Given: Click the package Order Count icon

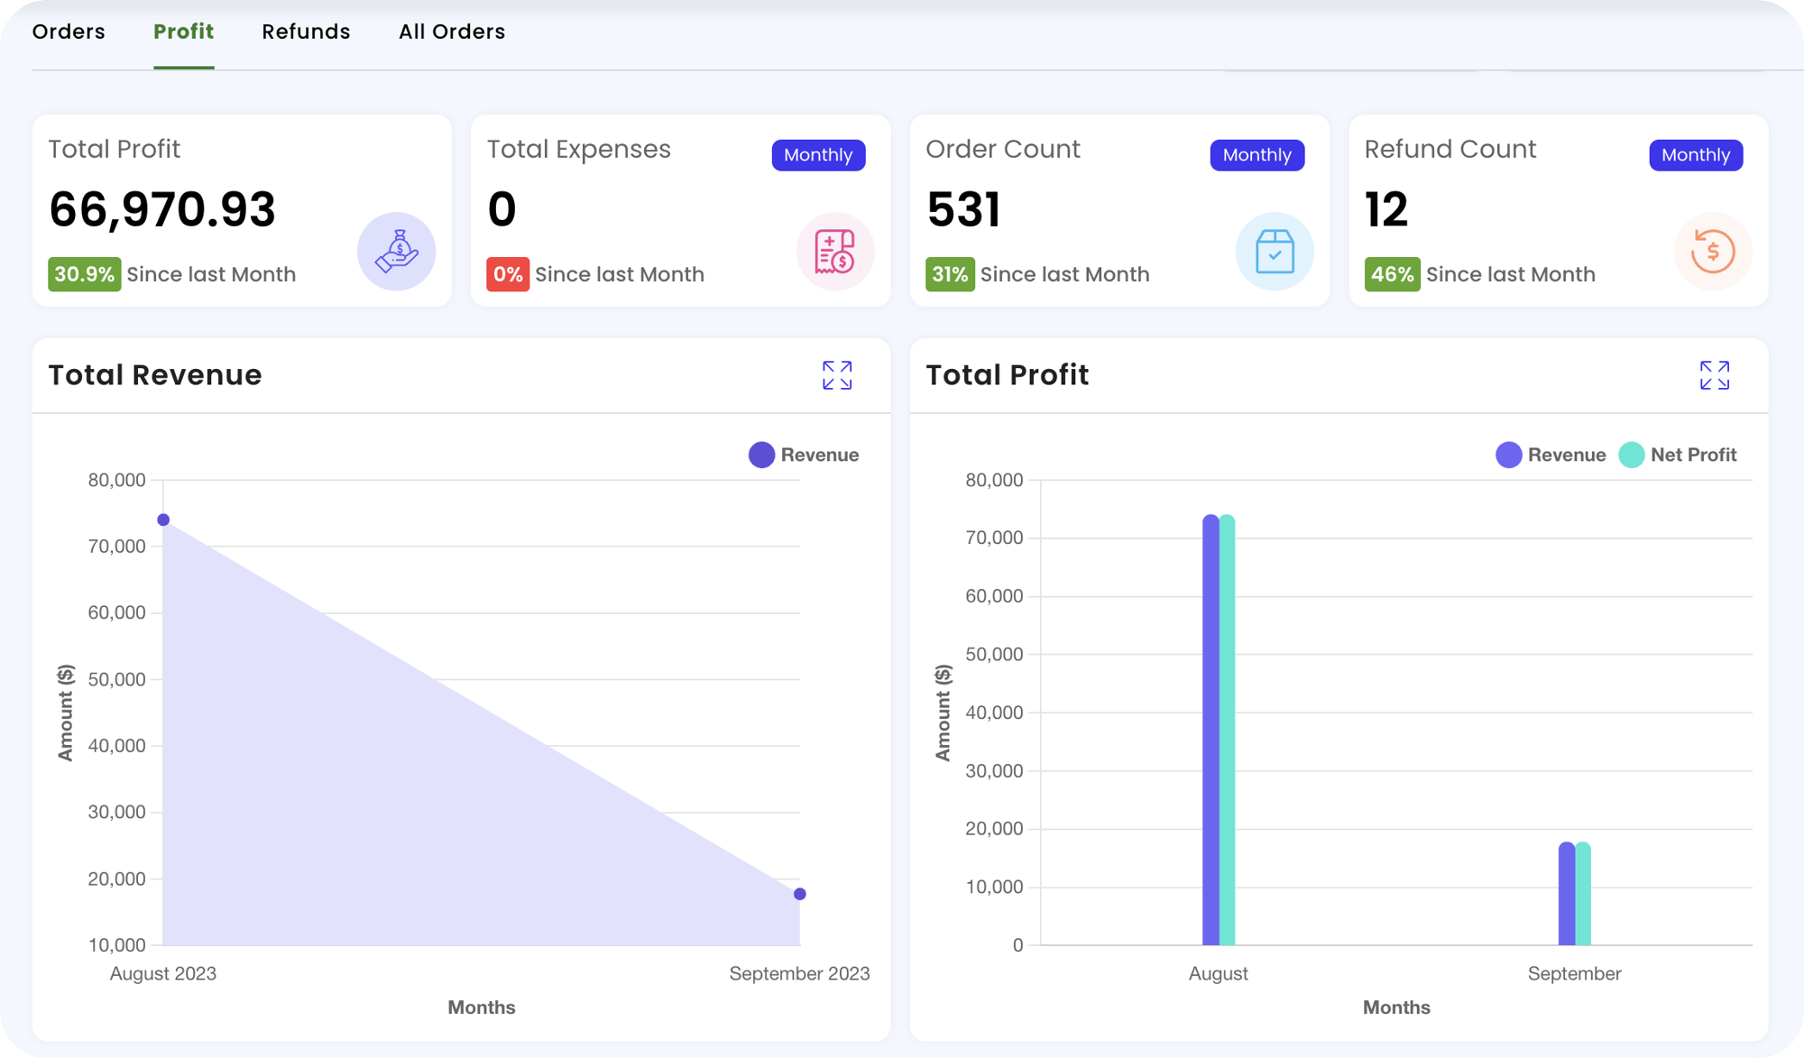Looking at the screenshot, I should pos(1275,252).
